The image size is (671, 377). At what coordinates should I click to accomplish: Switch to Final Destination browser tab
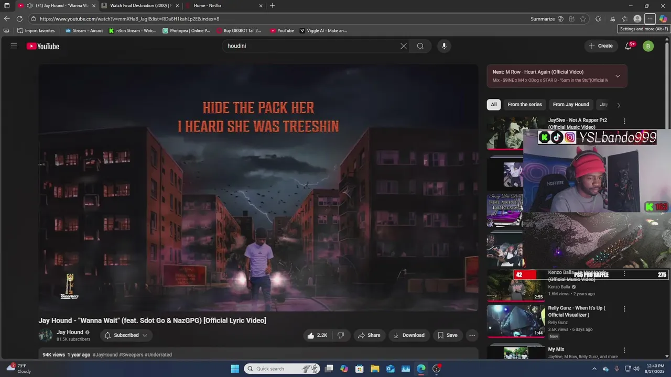point(141,5)
